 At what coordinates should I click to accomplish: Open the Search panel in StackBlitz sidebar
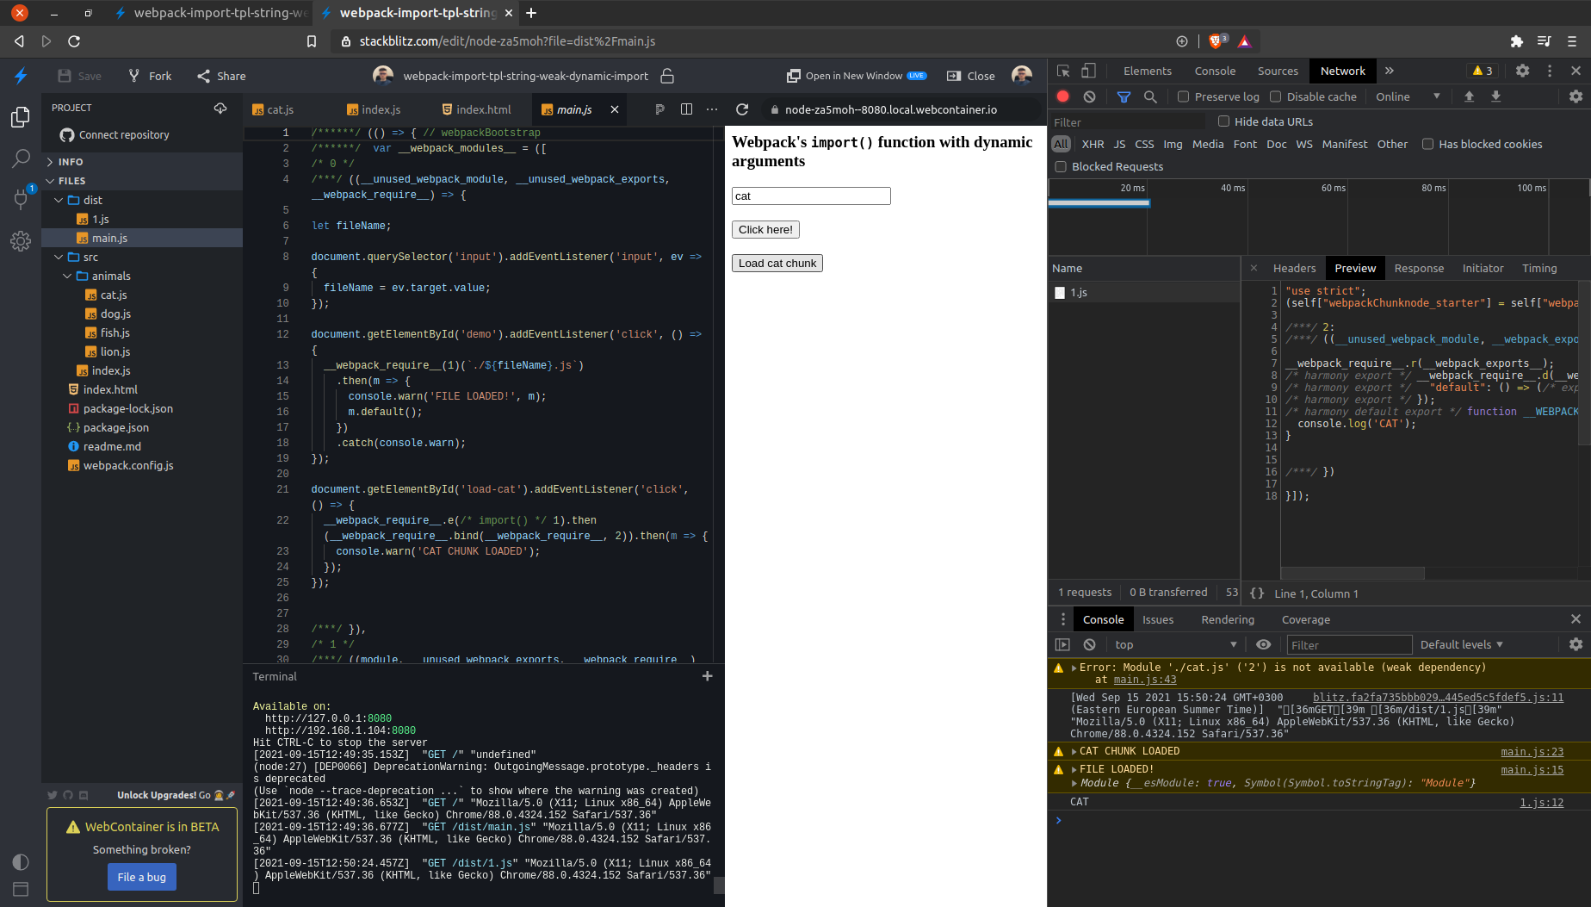click(x=21, y=158)
